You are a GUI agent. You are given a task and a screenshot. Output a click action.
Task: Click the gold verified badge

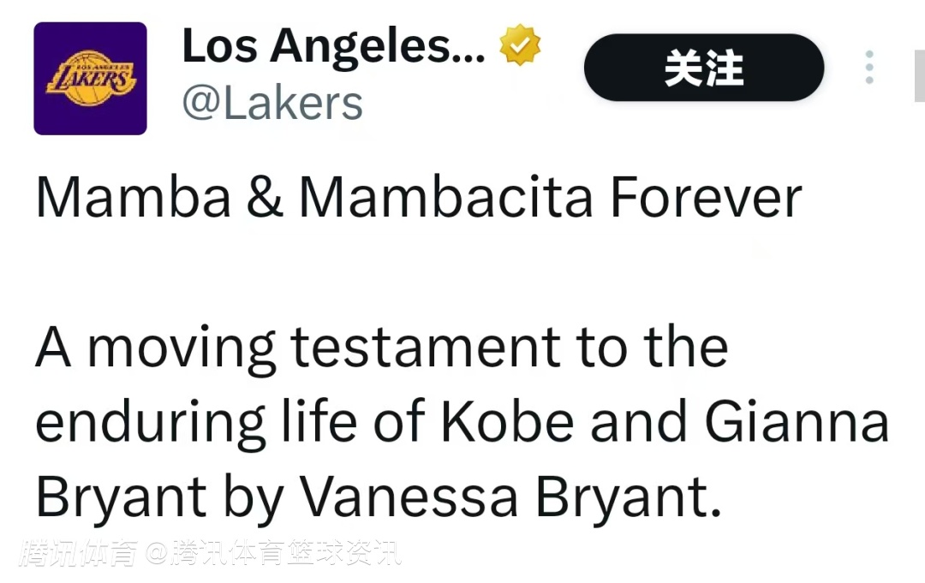pos(520,46)
